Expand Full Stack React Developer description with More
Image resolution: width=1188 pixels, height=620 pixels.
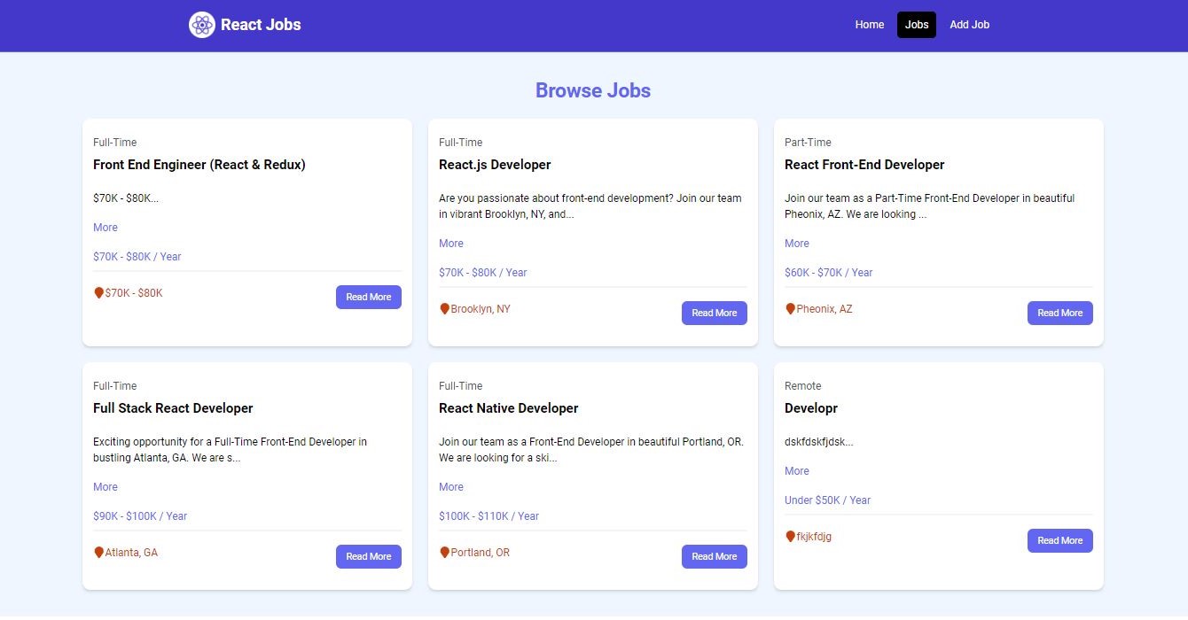pyautogui.click(x=106, y=487)
